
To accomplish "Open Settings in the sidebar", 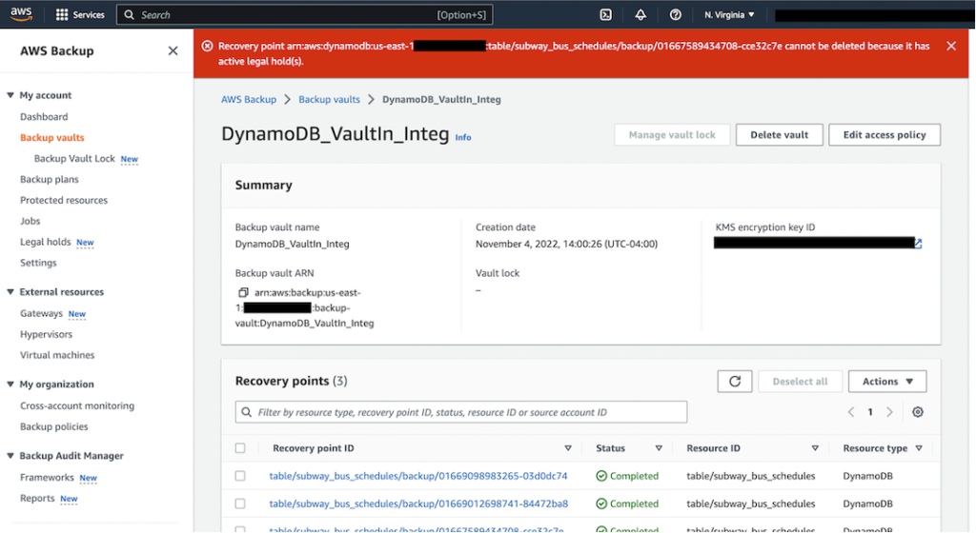I will 38,263.
